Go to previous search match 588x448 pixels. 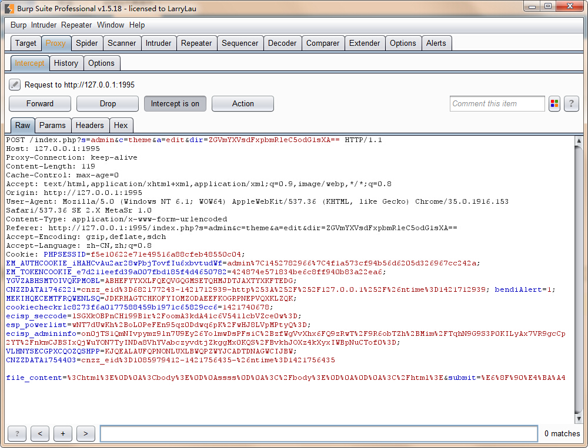[x=40, y=433]
